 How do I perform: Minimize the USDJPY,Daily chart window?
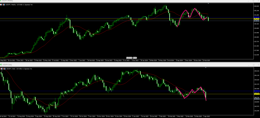[249, 65]
